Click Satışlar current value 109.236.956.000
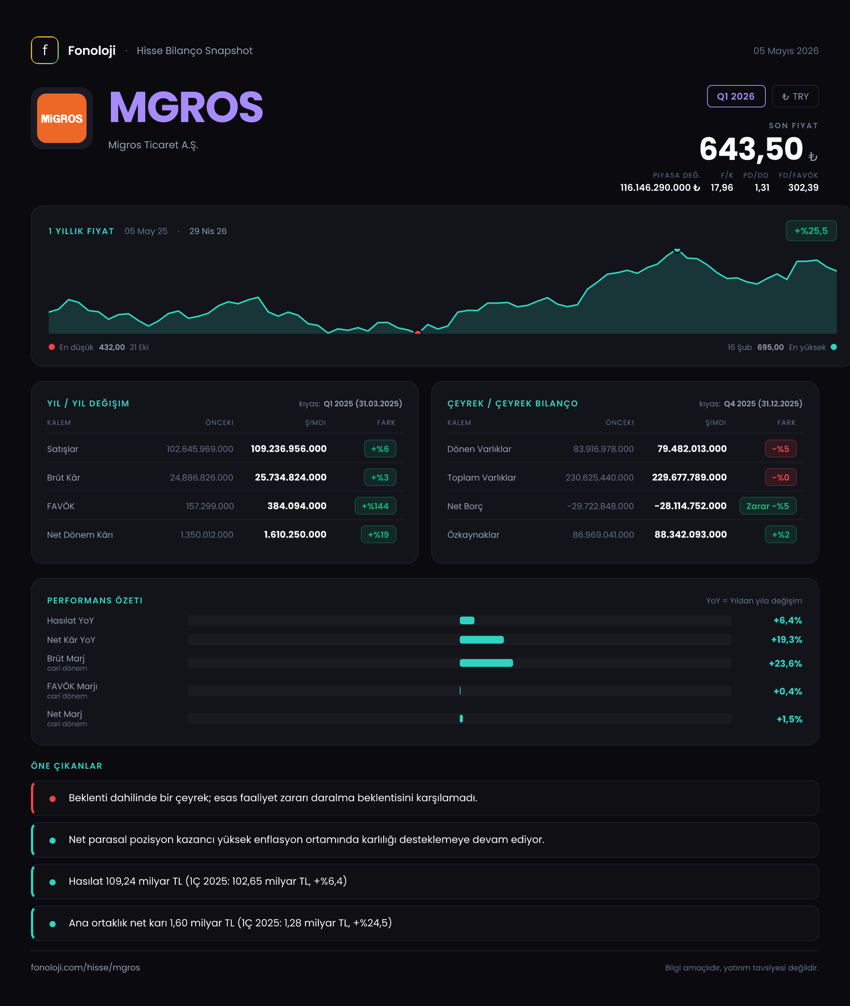The image size is (850, 1006). 289,449
